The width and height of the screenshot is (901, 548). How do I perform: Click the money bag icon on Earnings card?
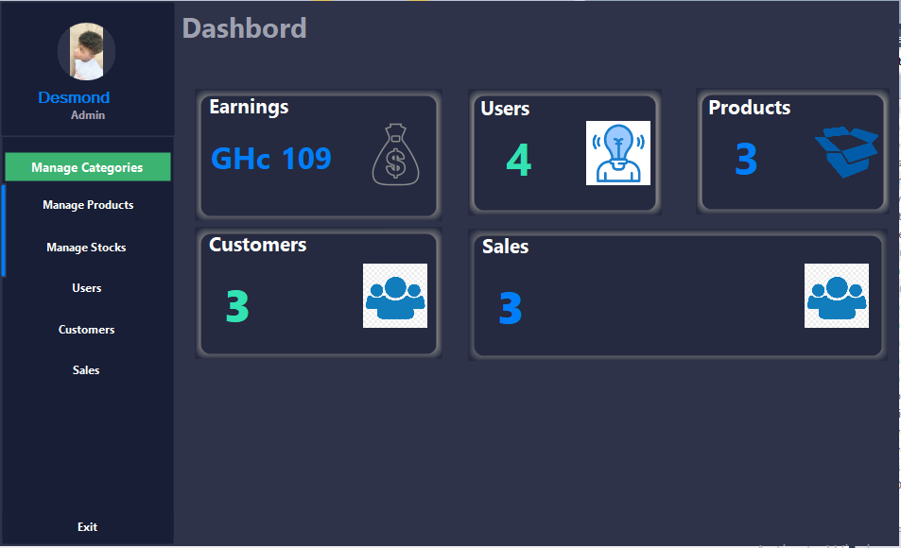pyautogui.click(x=398, y=156)
